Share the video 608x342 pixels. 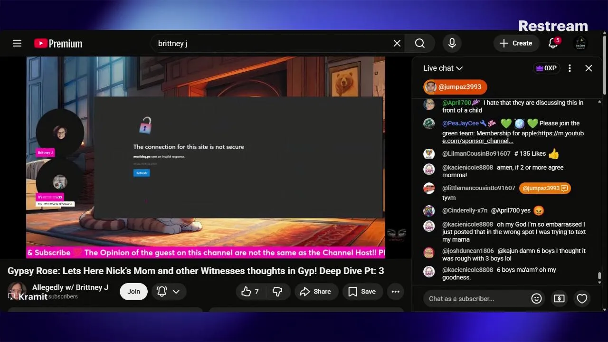[316, 292]
